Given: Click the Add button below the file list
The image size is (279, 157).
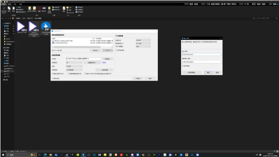Looking at the screenshot, I should tap(96, 50).
